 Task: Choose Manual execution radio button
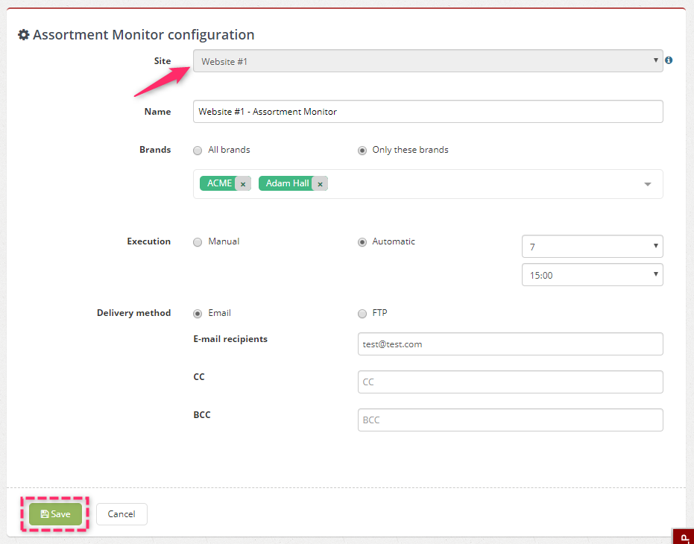(198, 242)
